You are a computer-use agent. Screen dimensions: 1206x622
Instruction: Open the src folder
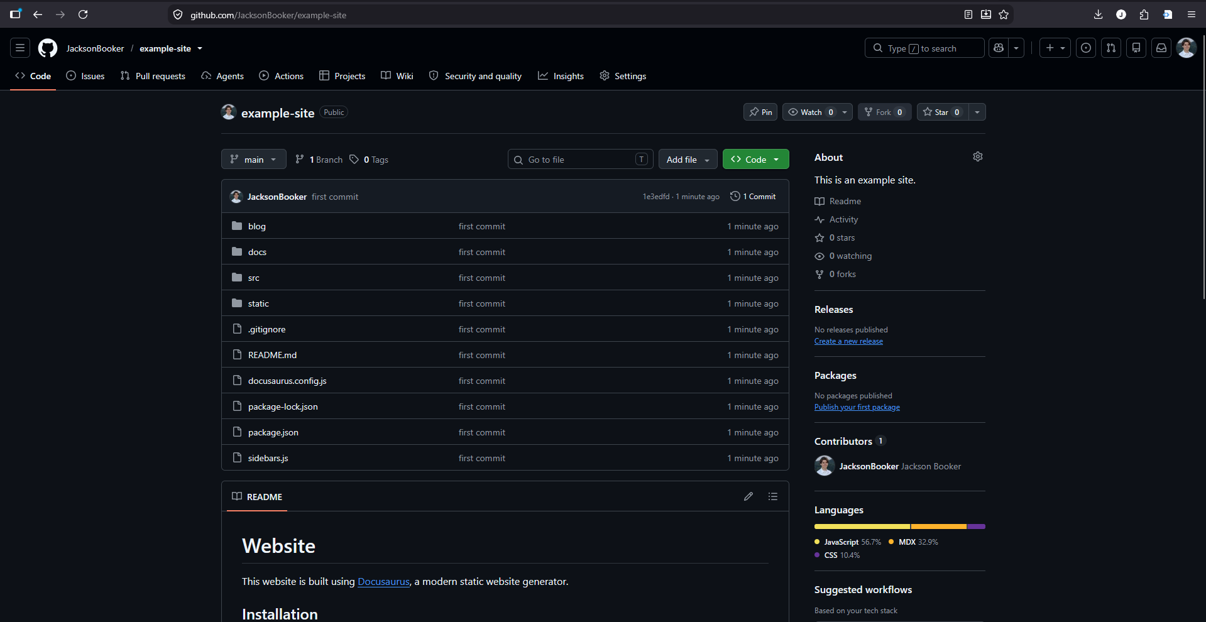pyautogui.click(x=254, y=278)
